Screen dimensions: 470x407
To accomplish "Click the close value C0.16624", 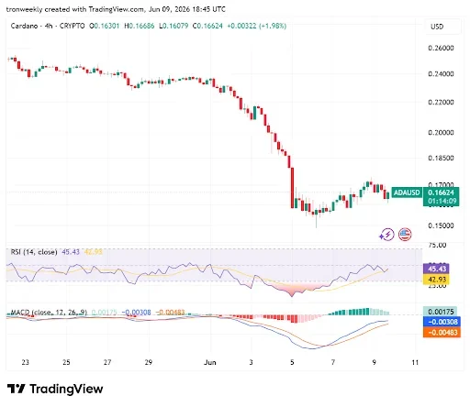I will 207,26.
